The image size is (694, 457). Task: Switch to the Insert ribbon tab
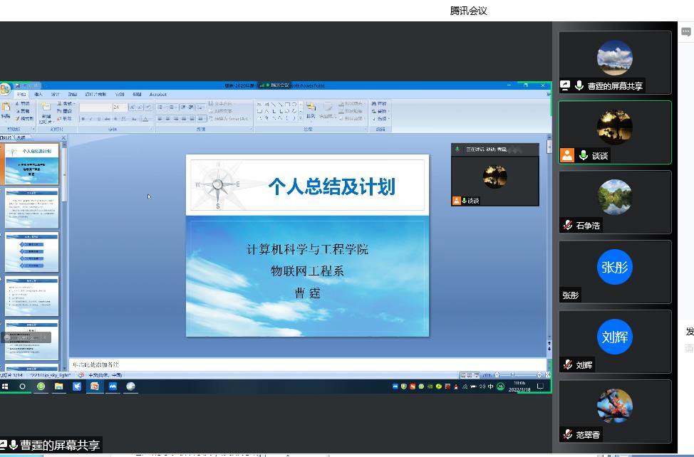[x=38, y=94]
